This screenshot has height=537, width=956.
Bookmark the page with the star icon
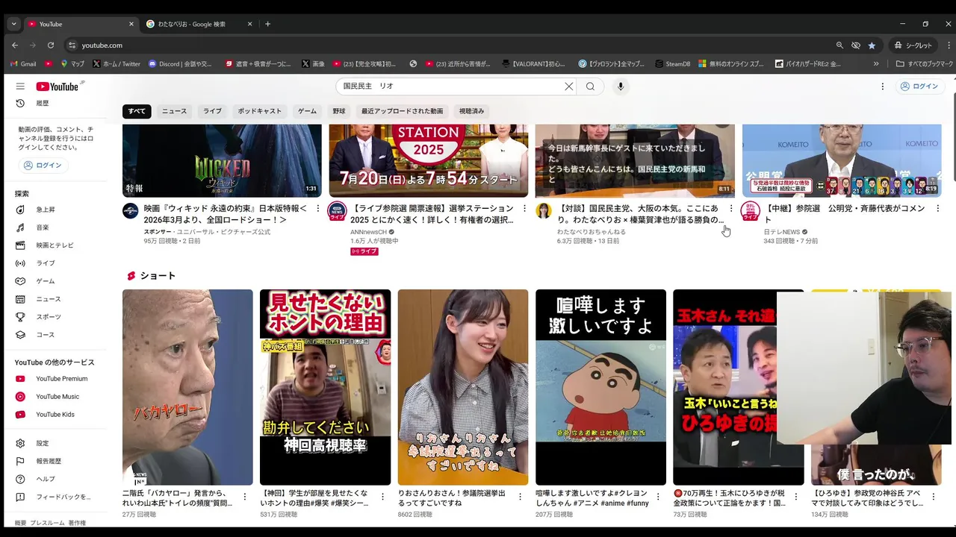pyautogui.click(x=872, y=45)
